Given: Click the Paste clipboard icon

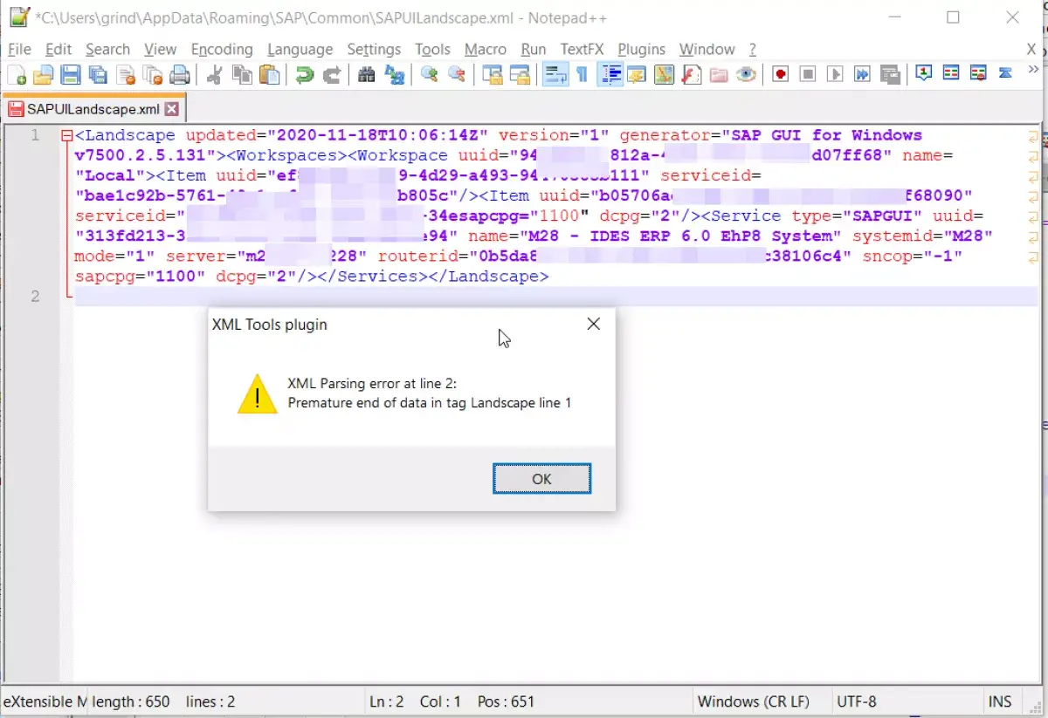Looking at the screenshot, I should (269, 75).
